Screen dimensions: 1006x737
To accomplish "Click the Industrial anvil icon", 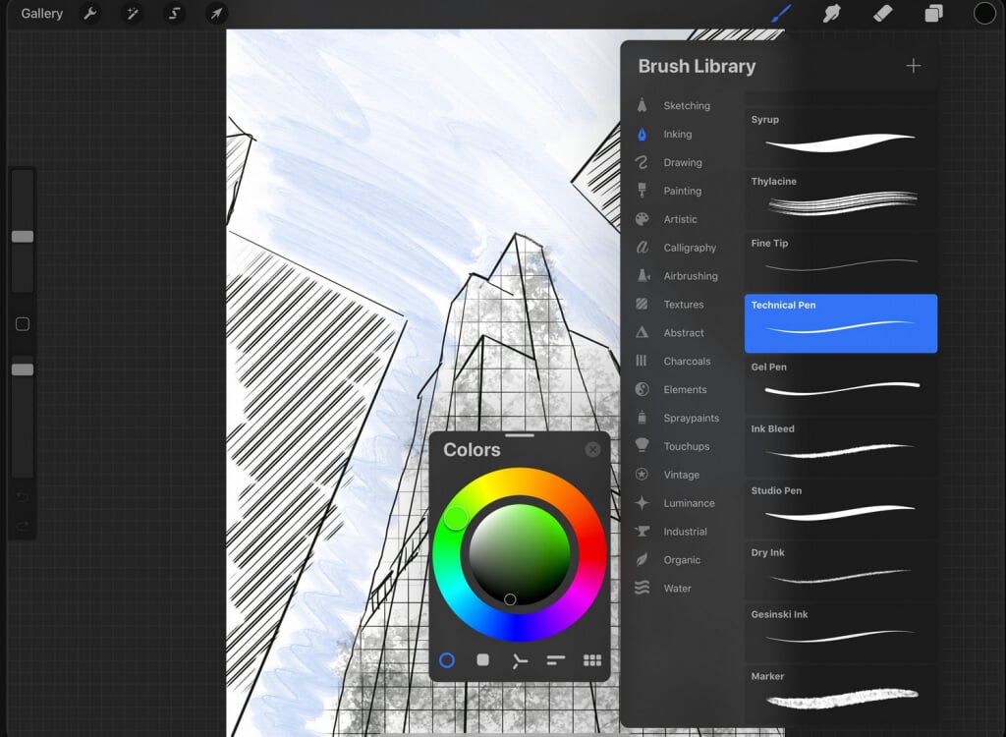I will 642,532.
